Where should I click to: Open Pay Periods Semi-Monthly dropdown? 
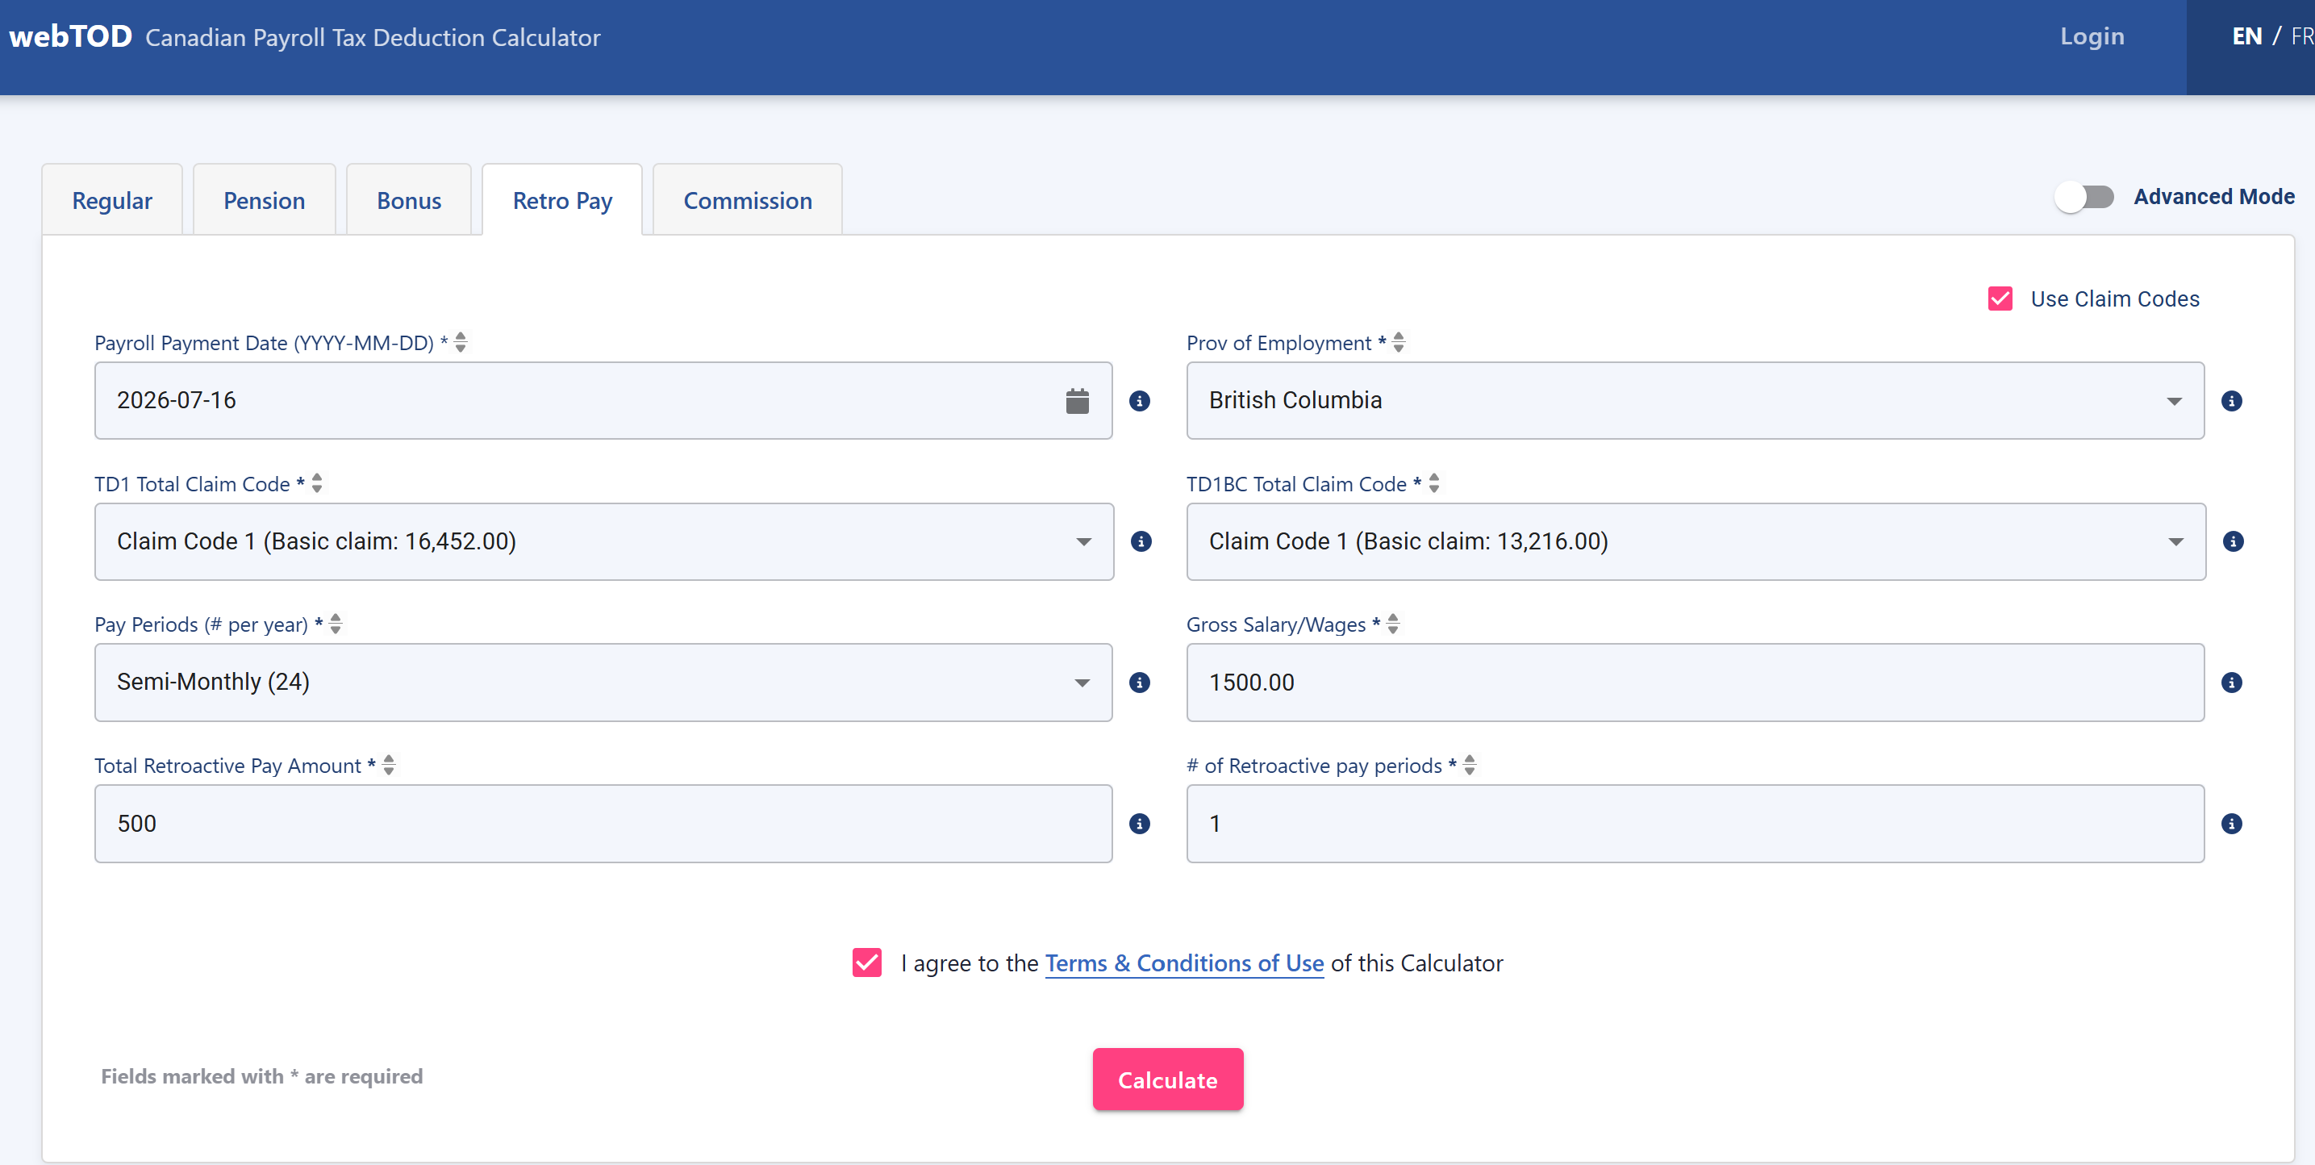603,683
